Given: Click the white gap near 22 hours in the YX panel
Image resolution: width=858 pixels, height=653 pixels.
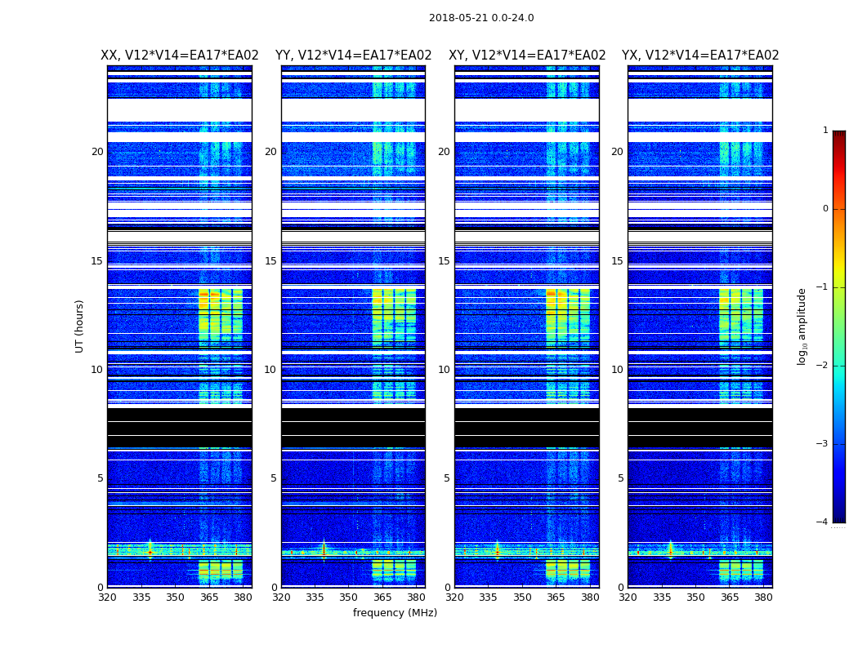Looking at the screenshot, I should (x=699, y=110).
